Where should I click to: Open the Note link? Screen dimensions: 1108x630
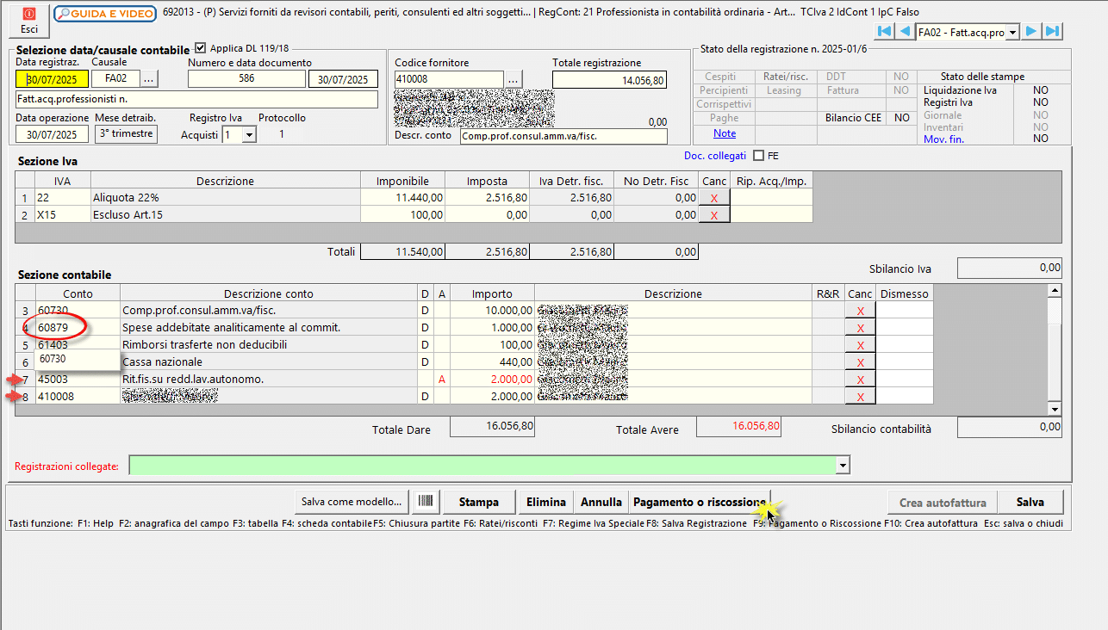pos(724,133)
